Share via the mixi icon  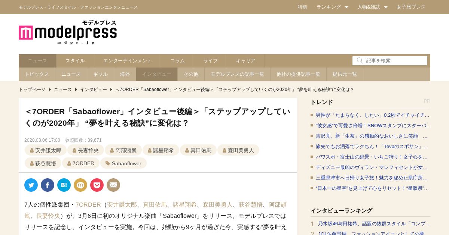click(x=80, y=185)
